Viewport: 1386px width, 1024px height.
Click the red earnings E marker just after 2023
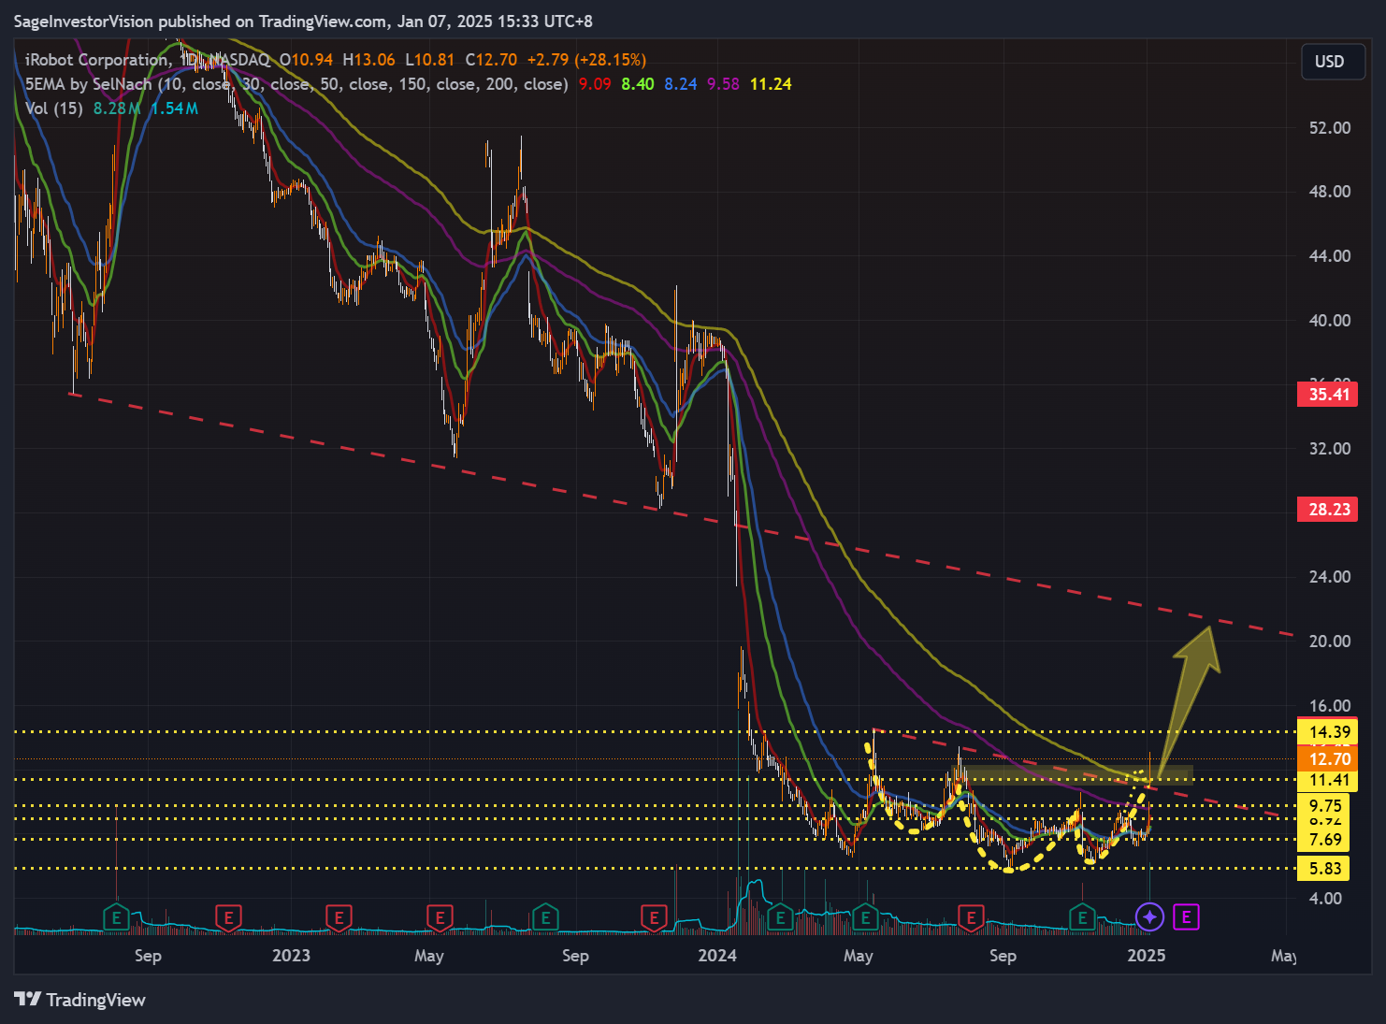(x=339, y=917)
